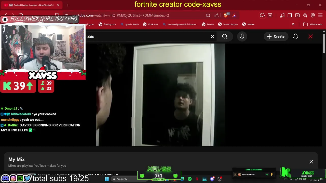Click the music video player area

(160, 95)
